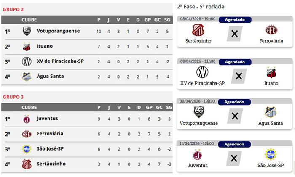The height and width of the screenshot is (177, 295).
Task: Click the CLUBE column header in Grupo 2
Action: pos(29,20)
